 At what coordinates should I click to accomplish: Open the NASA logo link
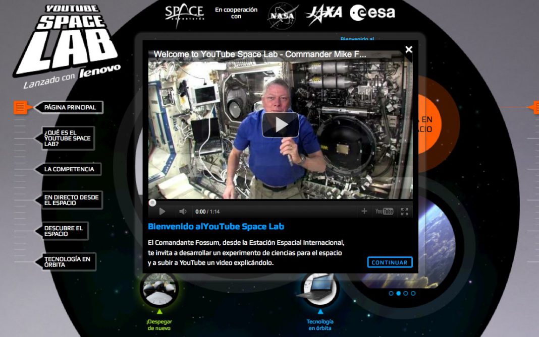point(281,14)
